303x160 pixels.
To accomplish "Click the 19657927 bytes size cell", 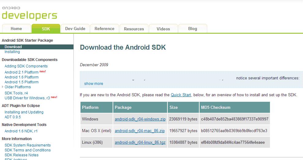I will [x=183, y=131].
